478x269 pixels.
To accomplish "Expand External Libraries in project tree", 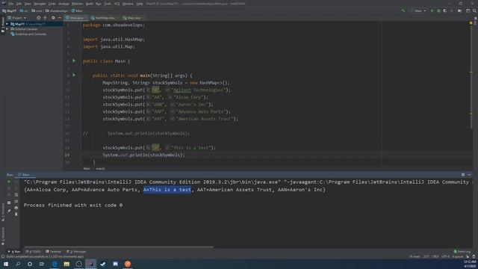I will pos(7,29).
